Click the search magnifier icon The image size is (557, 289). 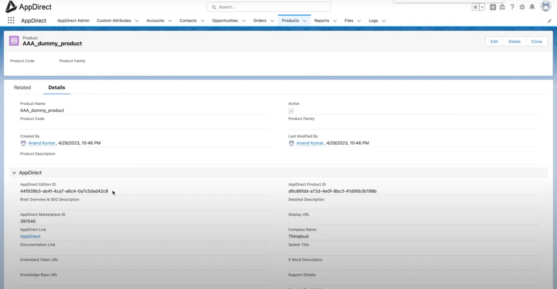[214, 7]
